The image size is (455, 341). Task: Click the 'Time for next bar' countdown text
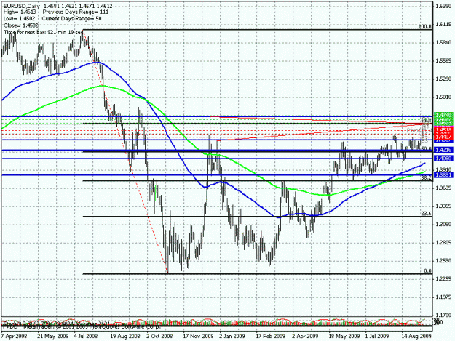[x=44, y=32]
